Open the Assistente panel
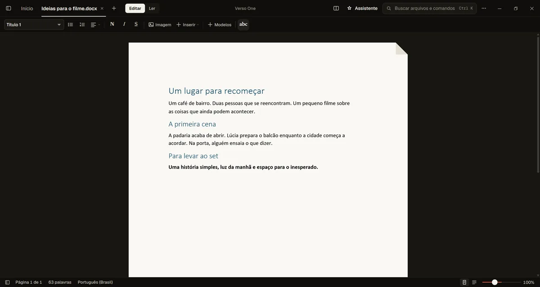 coord(362,8)
